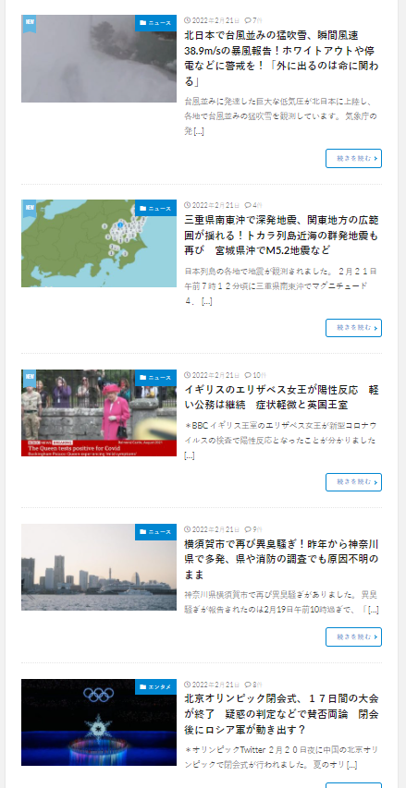Image resolution: width=406 pixels, height=788 pixels.
Task: Open the earthquake map thumbnail
Action: click(99, 243)
